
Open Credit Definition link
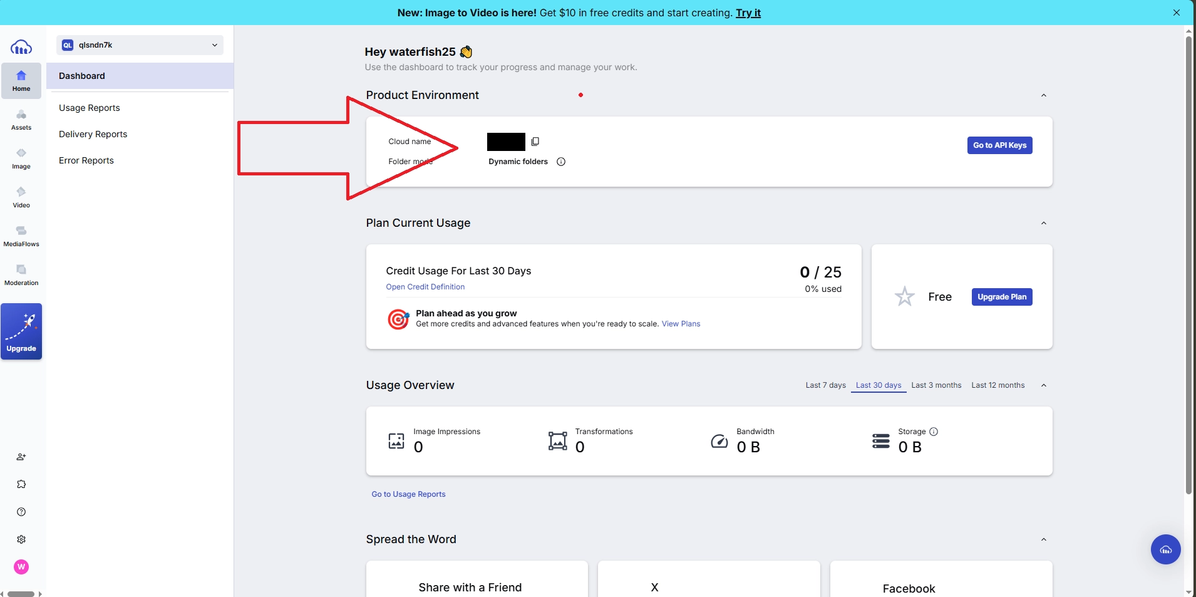tap(425, 287)
